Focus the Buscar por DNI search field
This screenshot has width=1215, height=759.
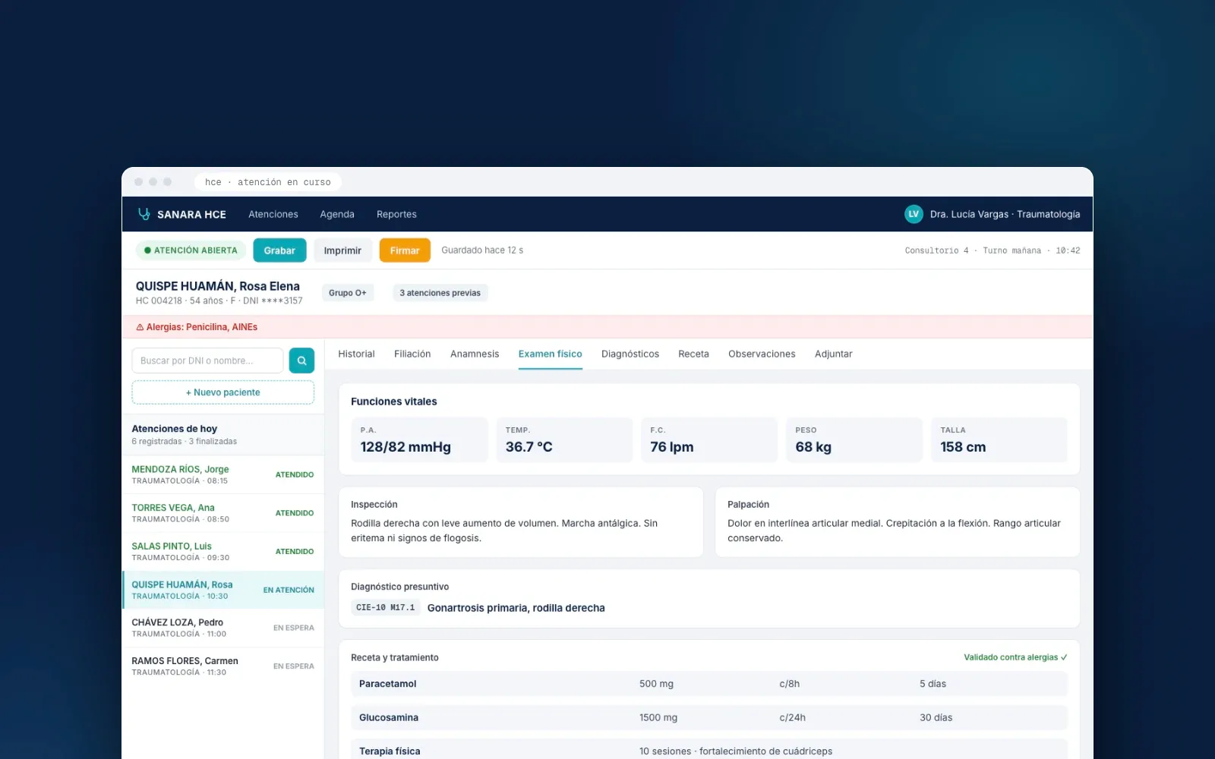click(x=207, y=361)
